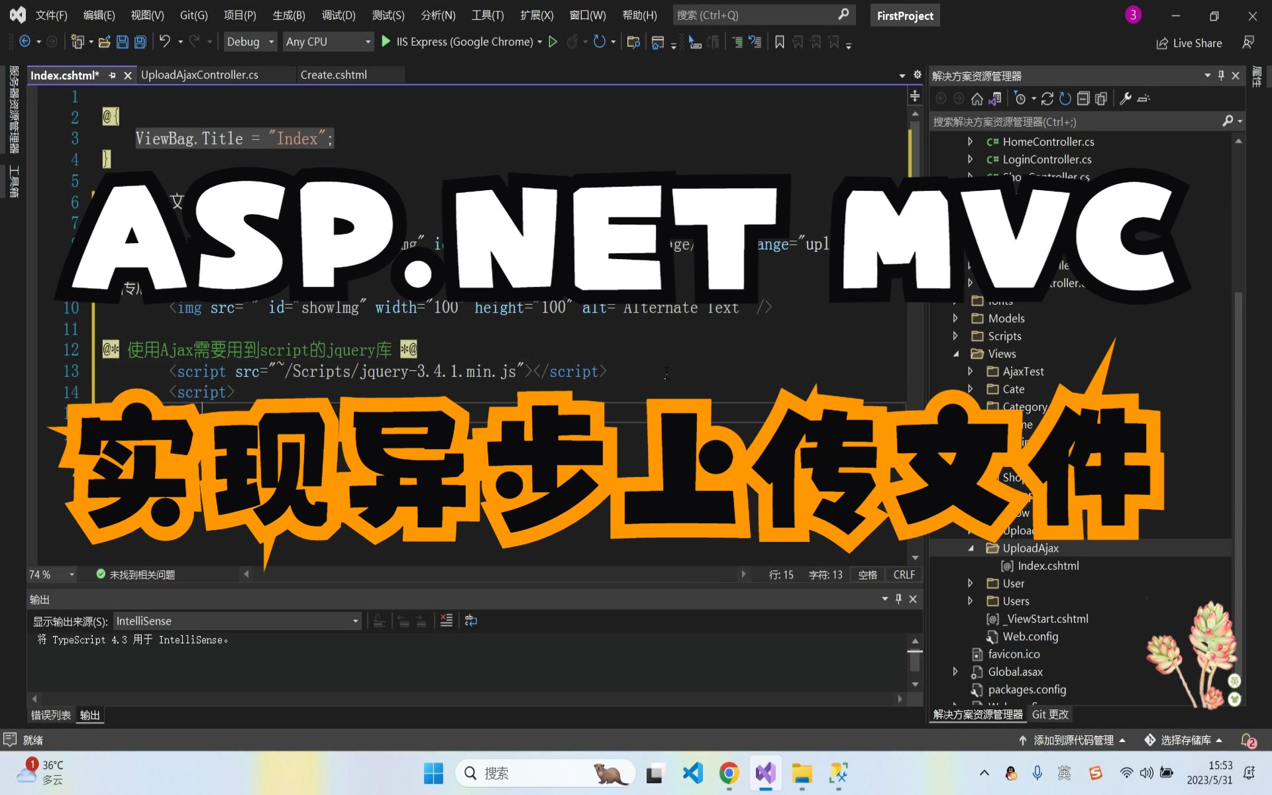Screen dimensions: 1272x795
Task: Click the notifications bell in status bar
Action: pyautogui.click(x=1248, y=740)
